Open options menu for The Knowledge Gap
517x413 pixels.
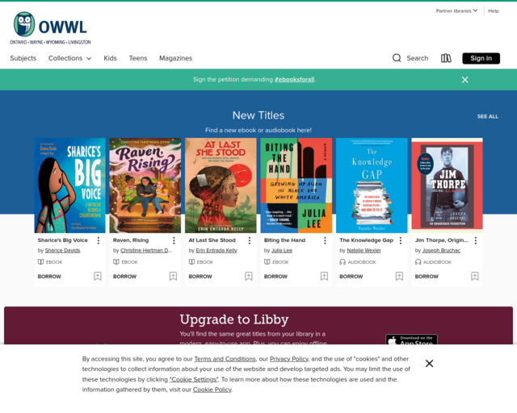coord(401,240)
